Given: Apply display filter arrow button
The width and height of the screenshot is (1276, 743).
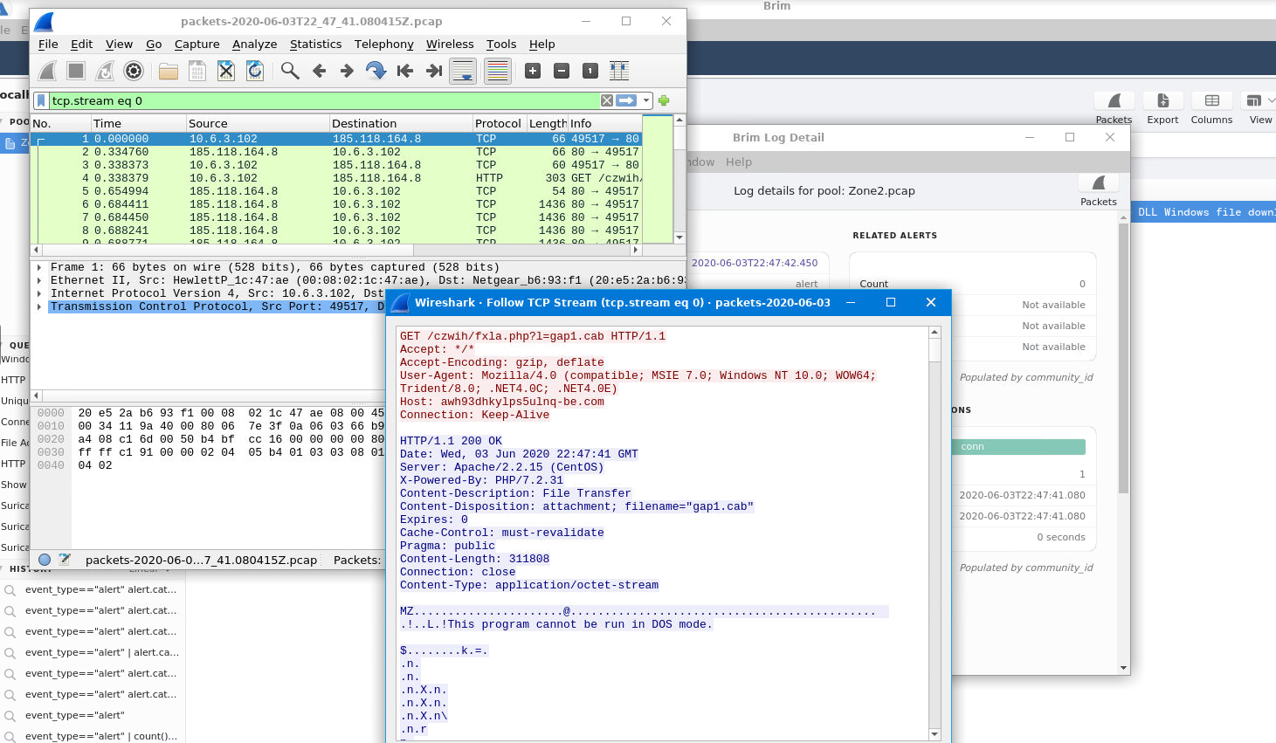Looking at the screenshot, I should pos(626,100).
